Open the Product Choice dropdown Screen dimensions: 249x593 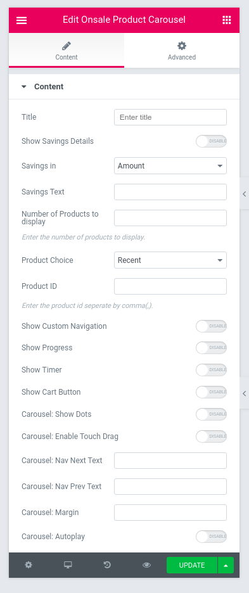coord(170,260)
